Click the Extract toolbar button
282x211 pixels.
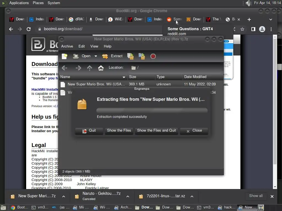(x=112, y=56)
